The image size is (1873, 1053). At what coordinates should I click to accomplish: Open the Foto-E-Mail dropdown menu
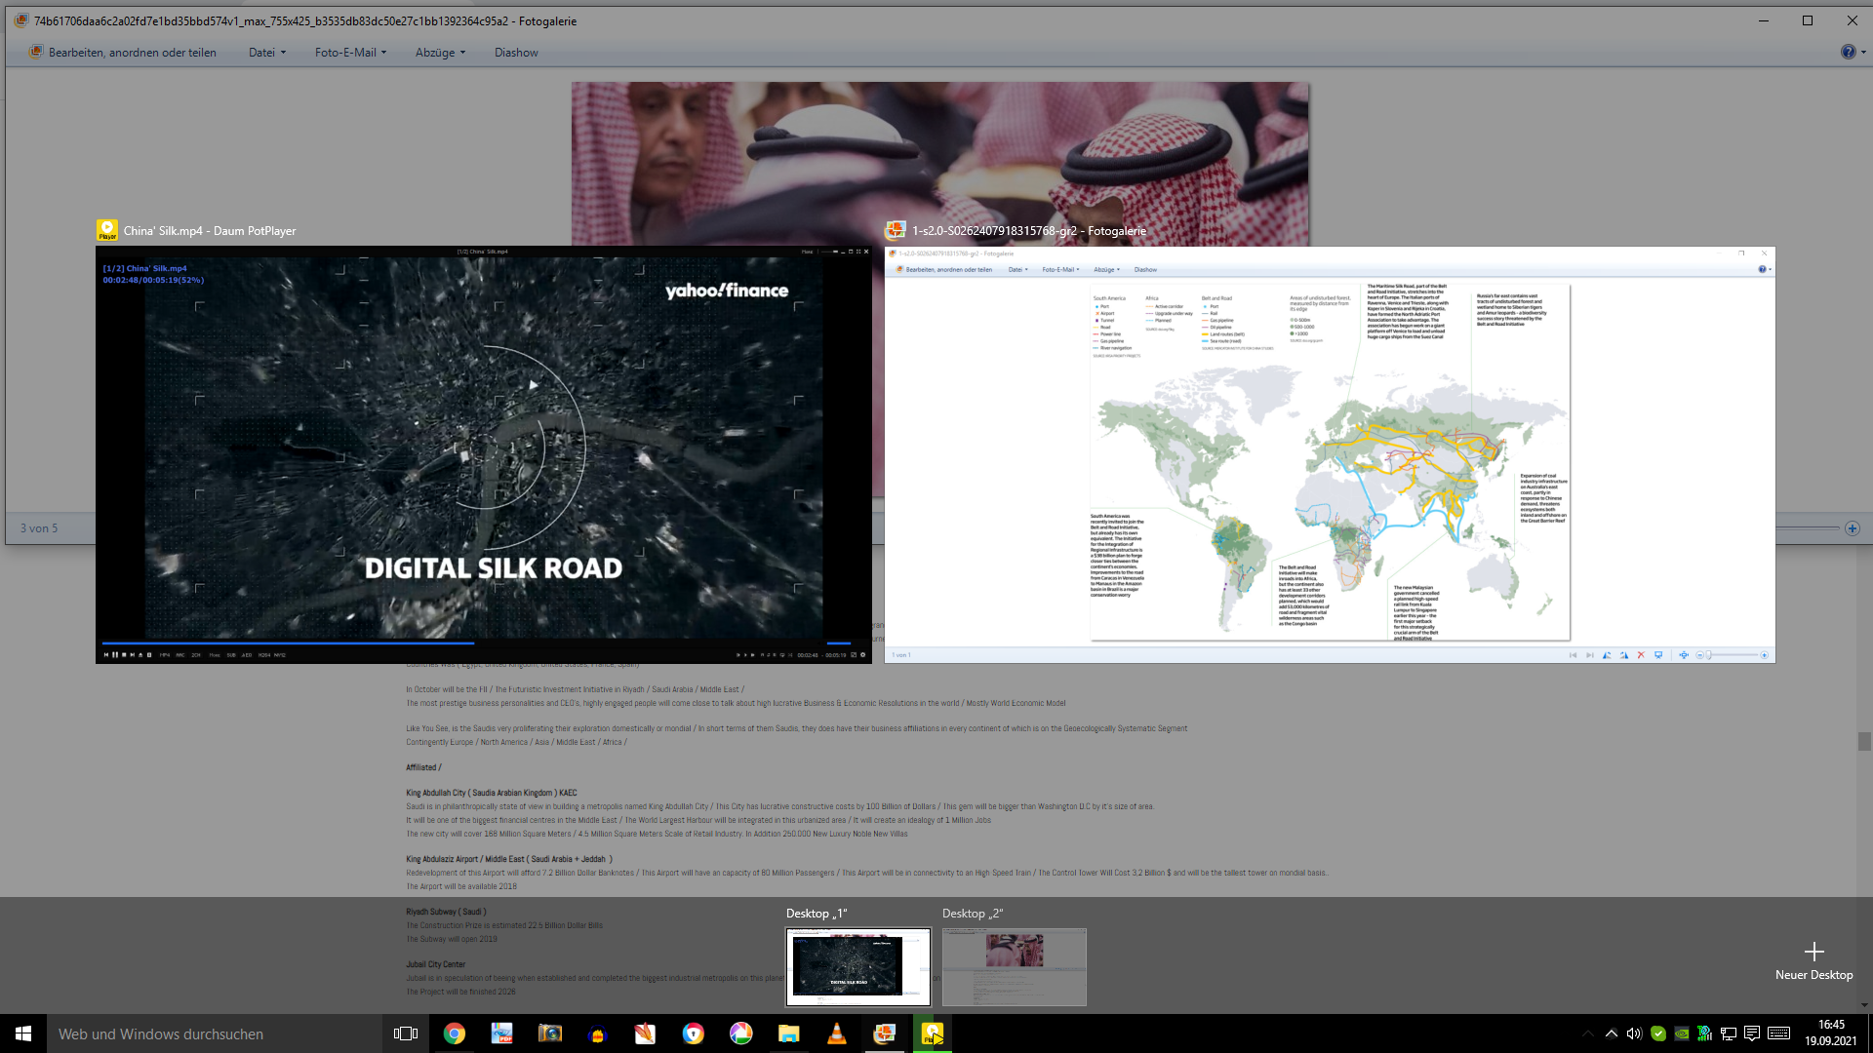(x=351, y=53)
